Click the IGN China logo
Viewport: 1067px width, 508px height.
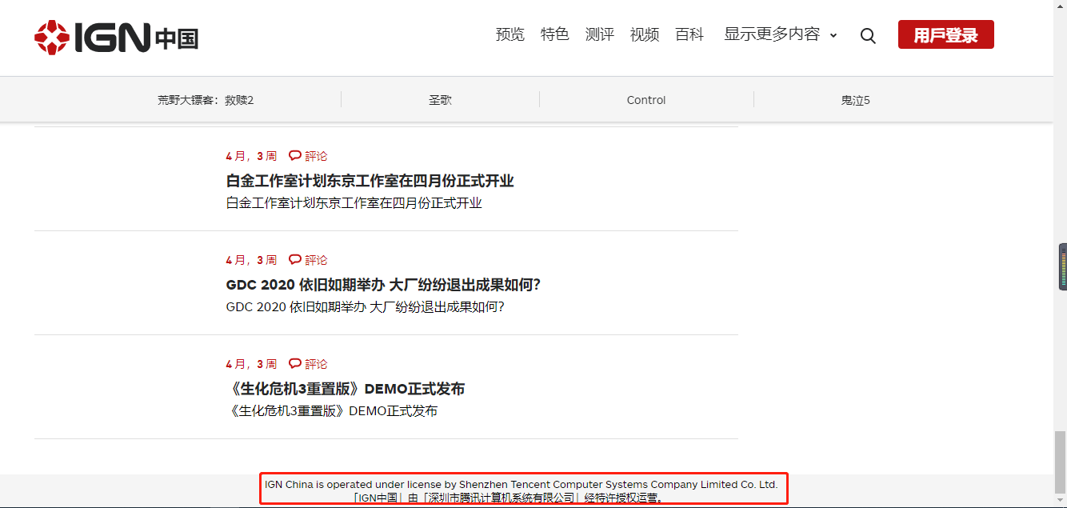[x=117, y=37]
